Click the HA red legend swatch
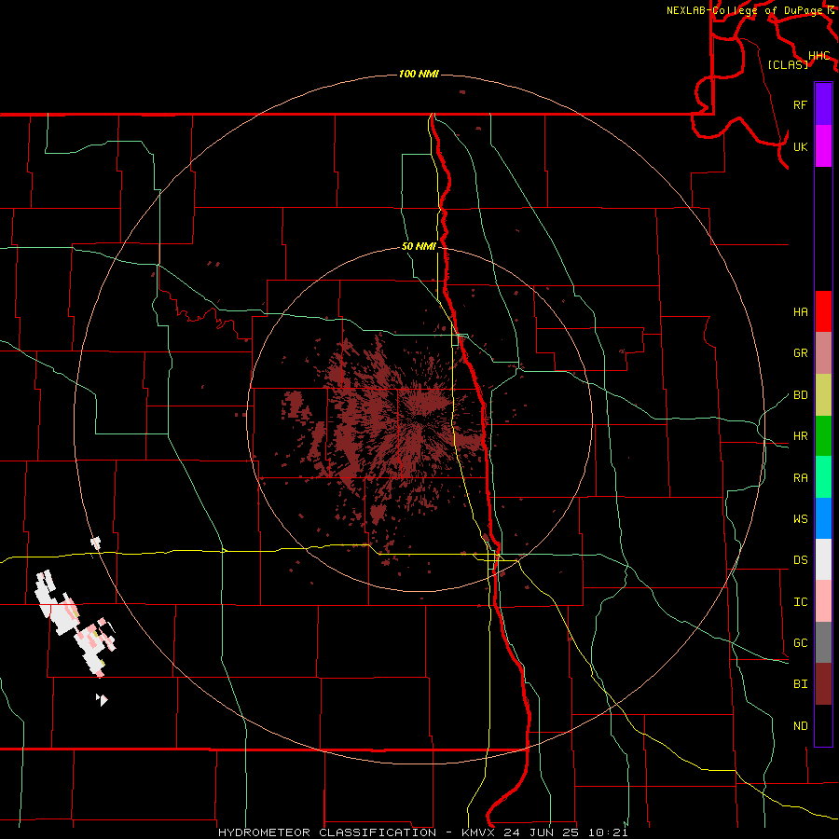839x839 pixels. (x=823, y=311)
